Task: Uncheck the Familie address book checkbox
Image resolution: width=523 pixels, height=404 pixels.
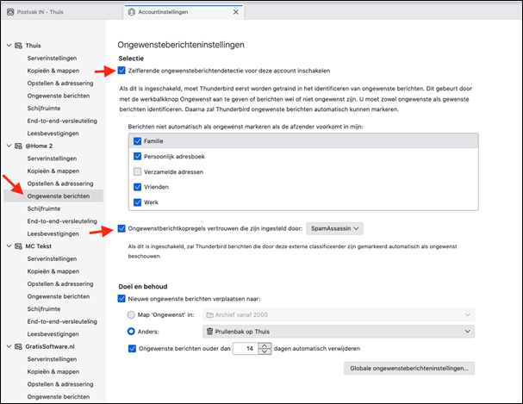Action: pos(138,140)
